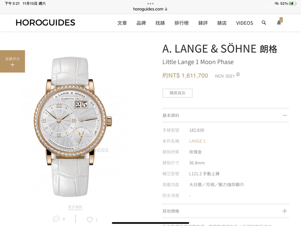Image resolution: width=301 pixels, height=226 pixels.
Task: Open the 排行榜 rankings page
Action: point(181,23)
